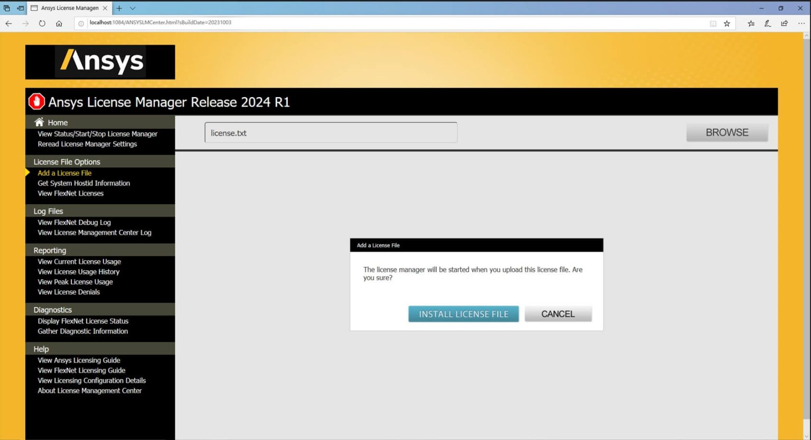811x440 pixels.
Task: Select Ansys License Manager browser tab
Action: 70,8
